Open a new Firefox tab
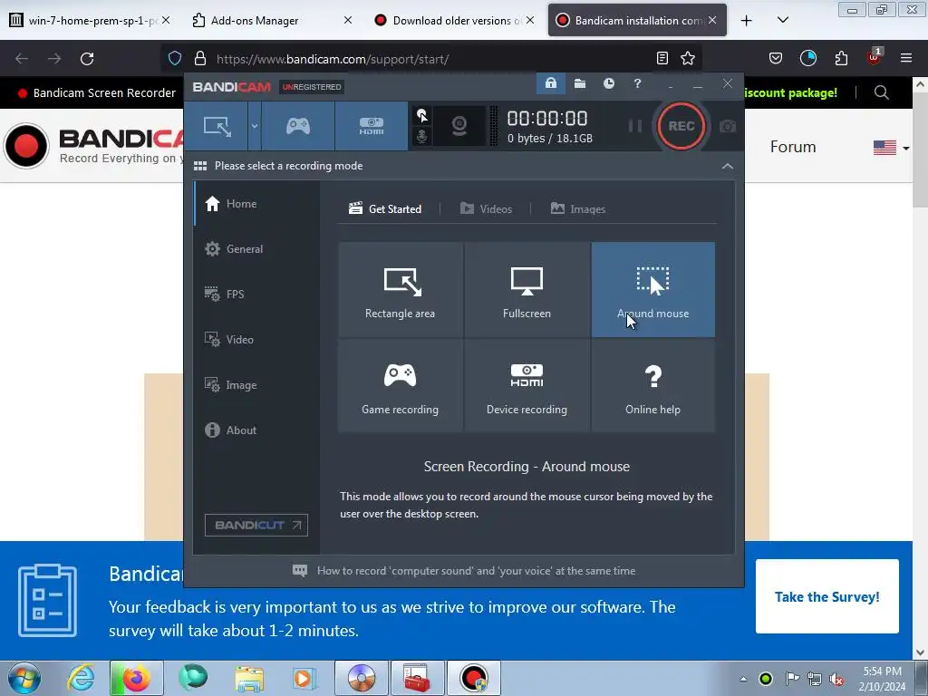Screen dimensions: 928x696 point(747,21)
